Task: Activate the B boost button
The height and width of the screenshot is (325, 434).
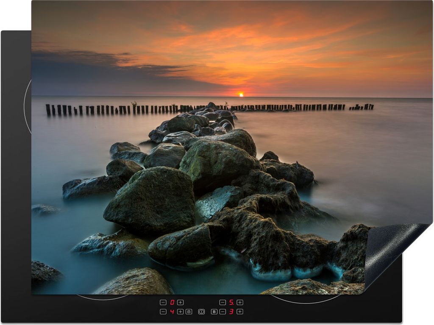Action: [214, 311]
